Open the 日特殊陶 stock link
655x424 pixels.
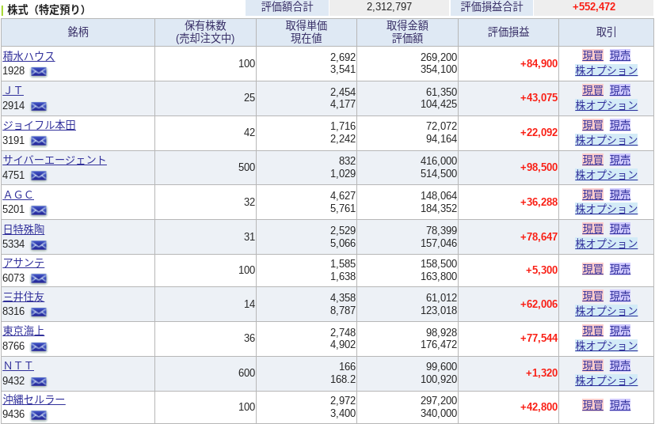tap(24, 229)
